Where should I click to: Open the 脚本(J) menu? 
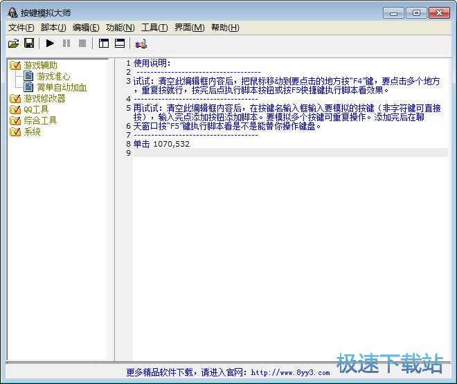53,28
